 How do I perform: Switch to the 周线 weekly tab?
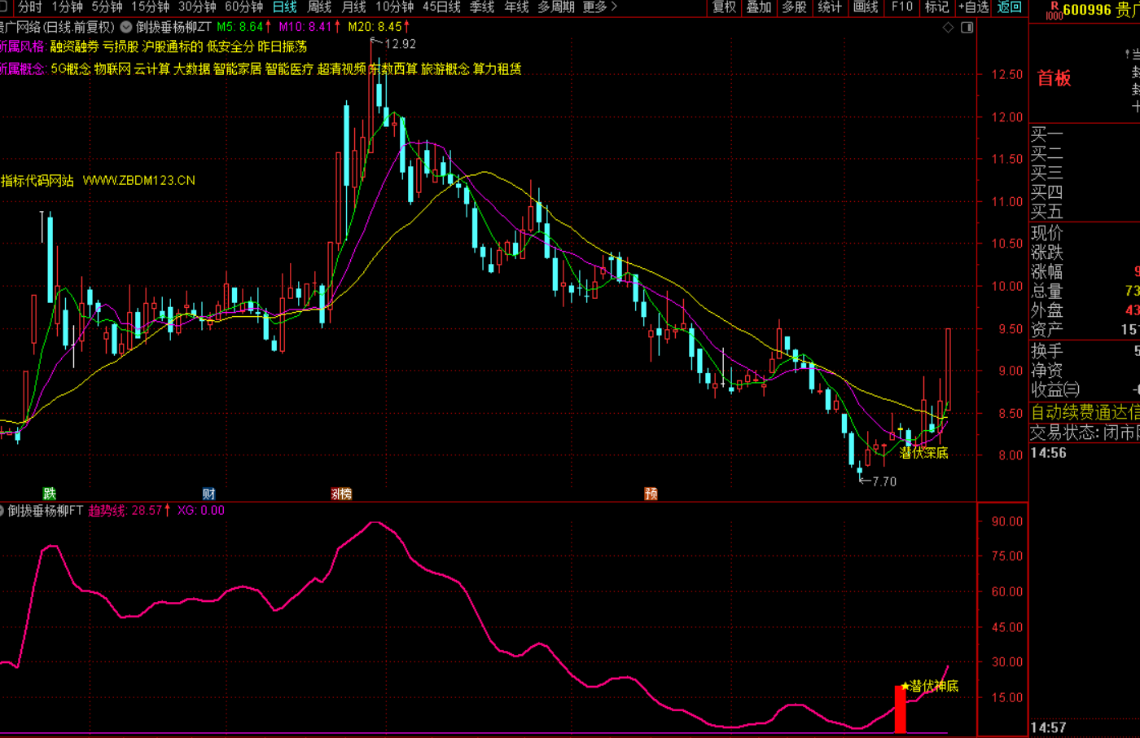point(319,7)
